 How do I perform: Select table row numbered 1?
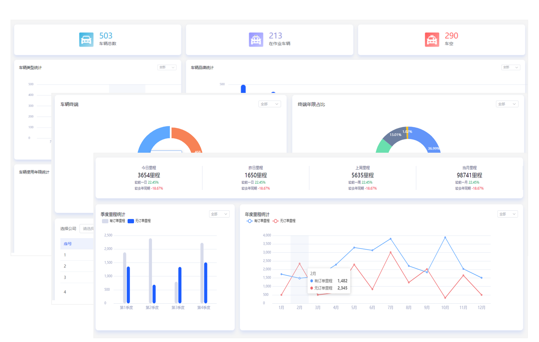tap(76, 255)
